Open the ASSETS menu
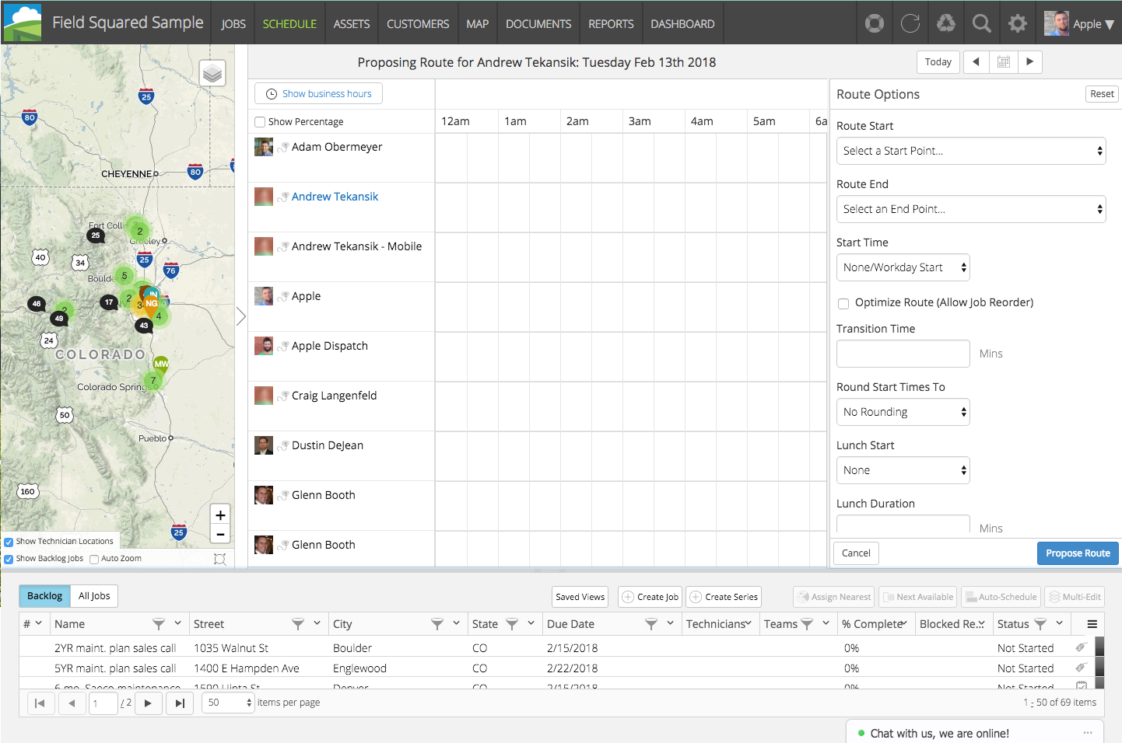 (x=352, y=24)
